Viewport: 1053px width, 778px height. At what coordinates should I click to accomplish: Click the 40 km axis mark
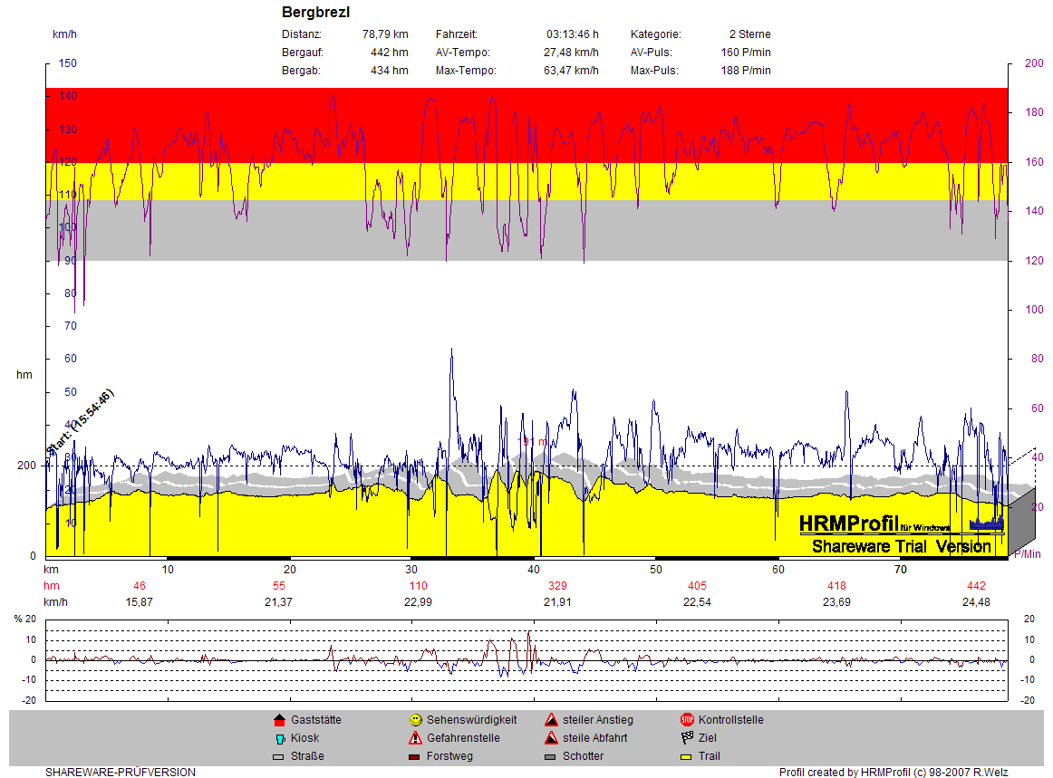[x=534, y=570]
